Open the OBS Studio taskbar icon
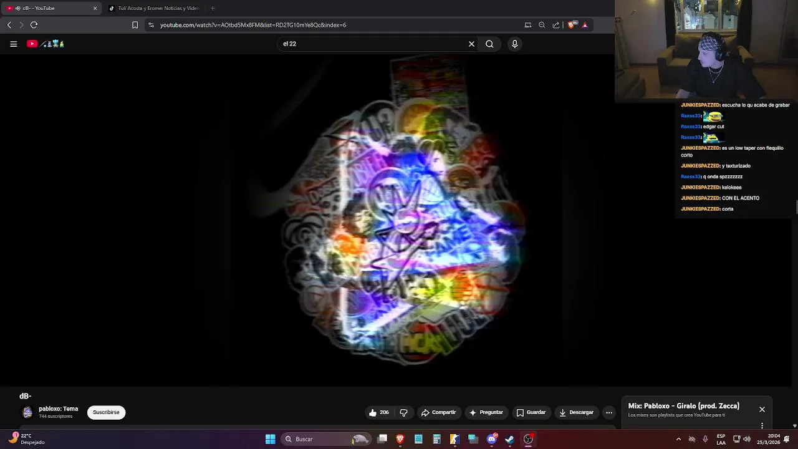Image resolution: width=798 pixels, height=449 pixels. point(528,439)
